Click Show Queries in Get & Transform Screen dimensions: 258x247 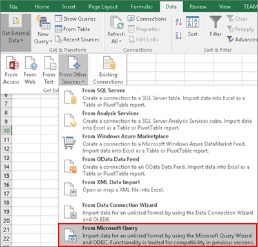coord(75,19)
